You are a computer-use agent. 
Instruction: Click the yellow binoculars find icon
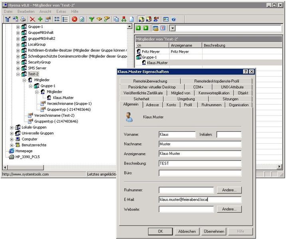99,19
